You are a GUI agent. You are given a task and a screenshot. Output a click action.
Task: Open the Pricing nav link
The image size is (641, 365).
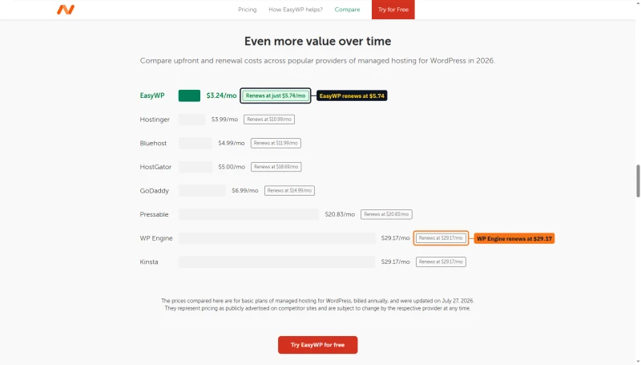248,10
